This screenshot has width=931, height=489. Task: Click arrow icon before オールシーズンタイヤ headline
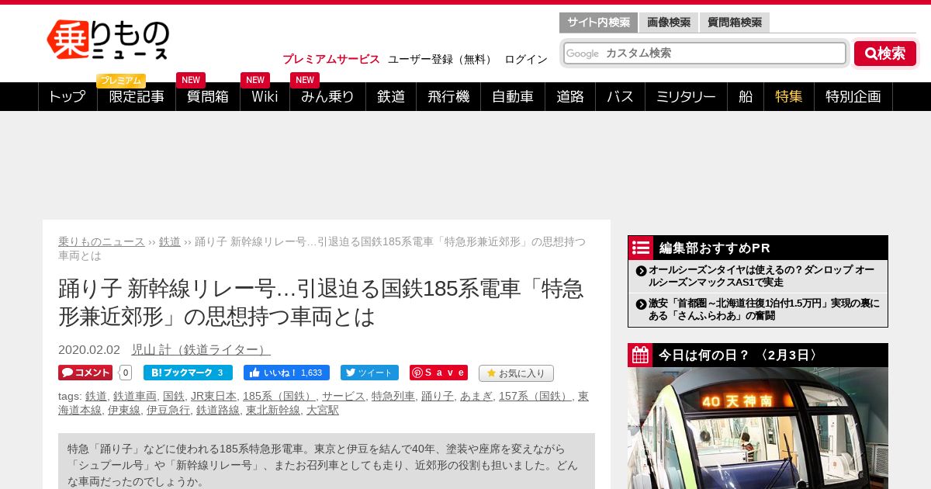641,271
